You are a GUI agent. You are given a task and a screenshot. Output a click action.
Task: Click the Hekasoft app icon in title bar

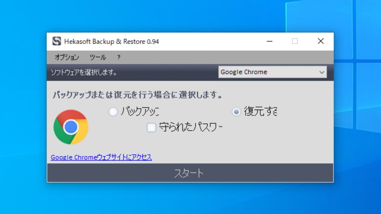[x=57, y=41]
